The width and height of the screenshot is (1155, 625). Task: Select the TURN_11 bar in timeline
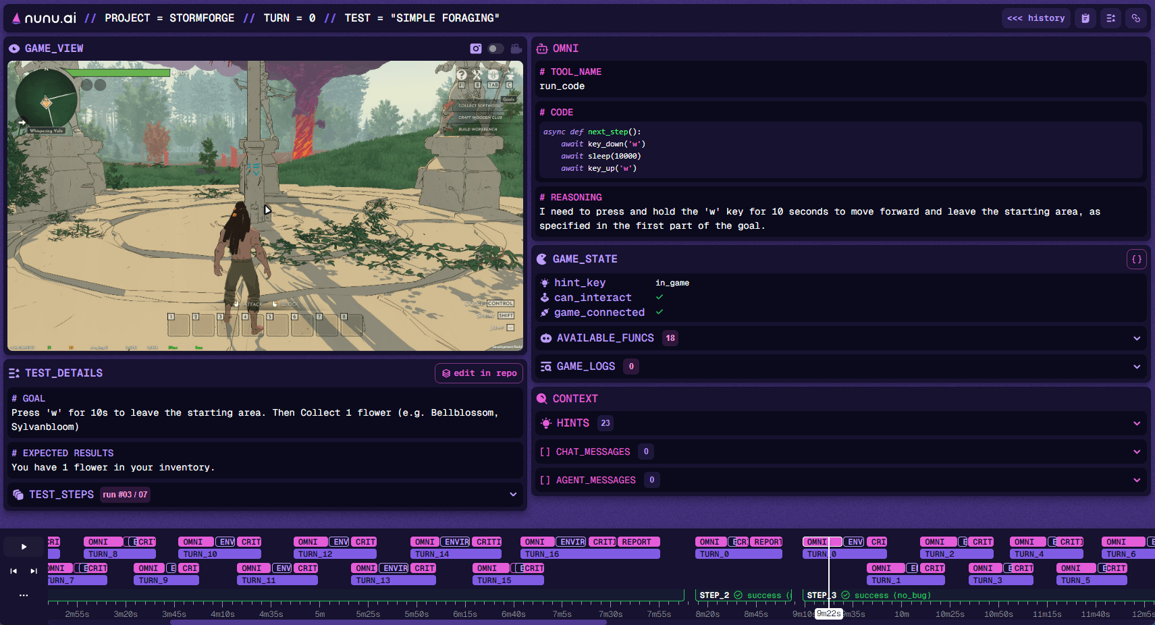(x=277, y=580)
